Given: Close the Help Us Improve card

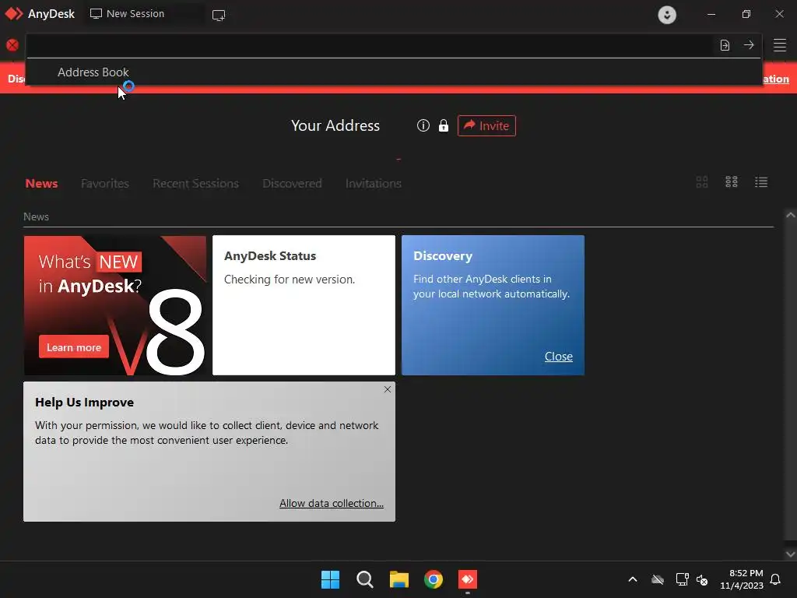Looking at the screenshot, I should (388, 389).
